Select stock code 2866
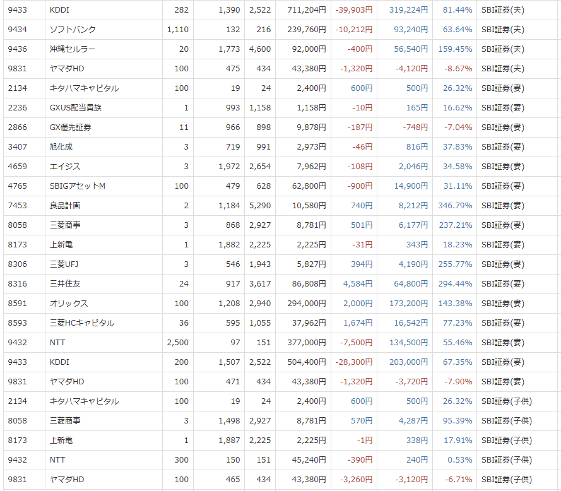The height and width of the screenshot is (491, 561). [17, 127]
